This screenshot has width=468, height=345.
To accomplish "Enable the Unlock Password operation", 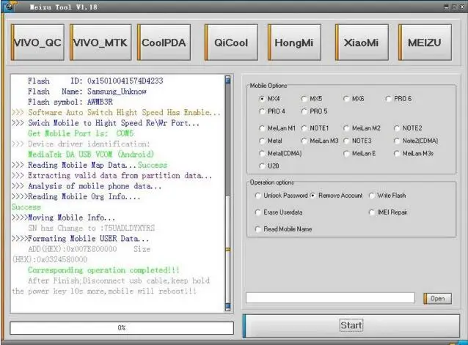I will (x=258, y=196).
